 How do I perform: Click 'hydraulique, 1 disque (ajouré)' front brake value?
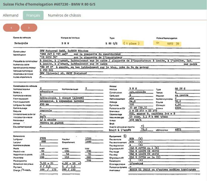pos(62,98)
